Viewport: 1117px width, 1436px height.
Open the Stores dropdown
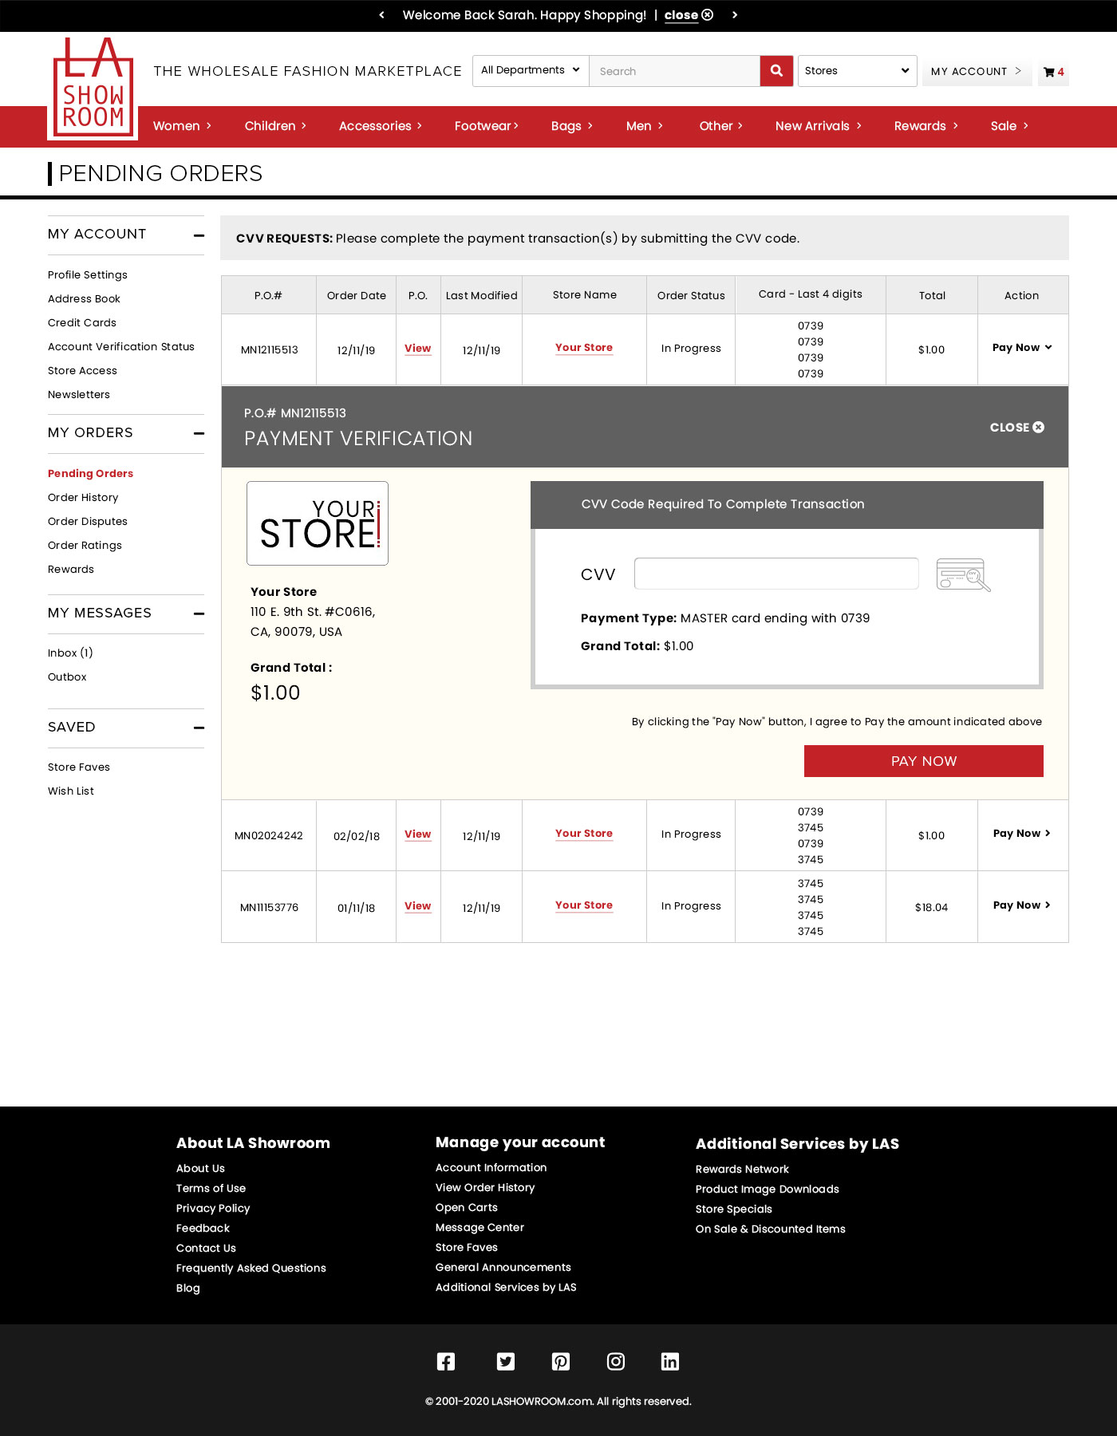coord(857,71)
